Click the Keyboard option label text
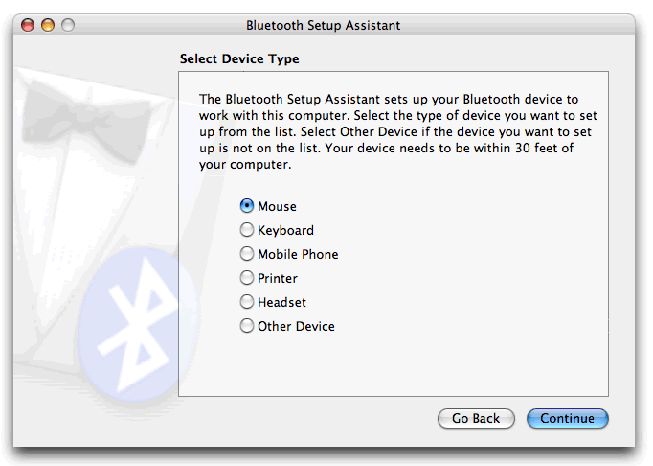Viewport: 653px width, 466px height. click(286, 230)
